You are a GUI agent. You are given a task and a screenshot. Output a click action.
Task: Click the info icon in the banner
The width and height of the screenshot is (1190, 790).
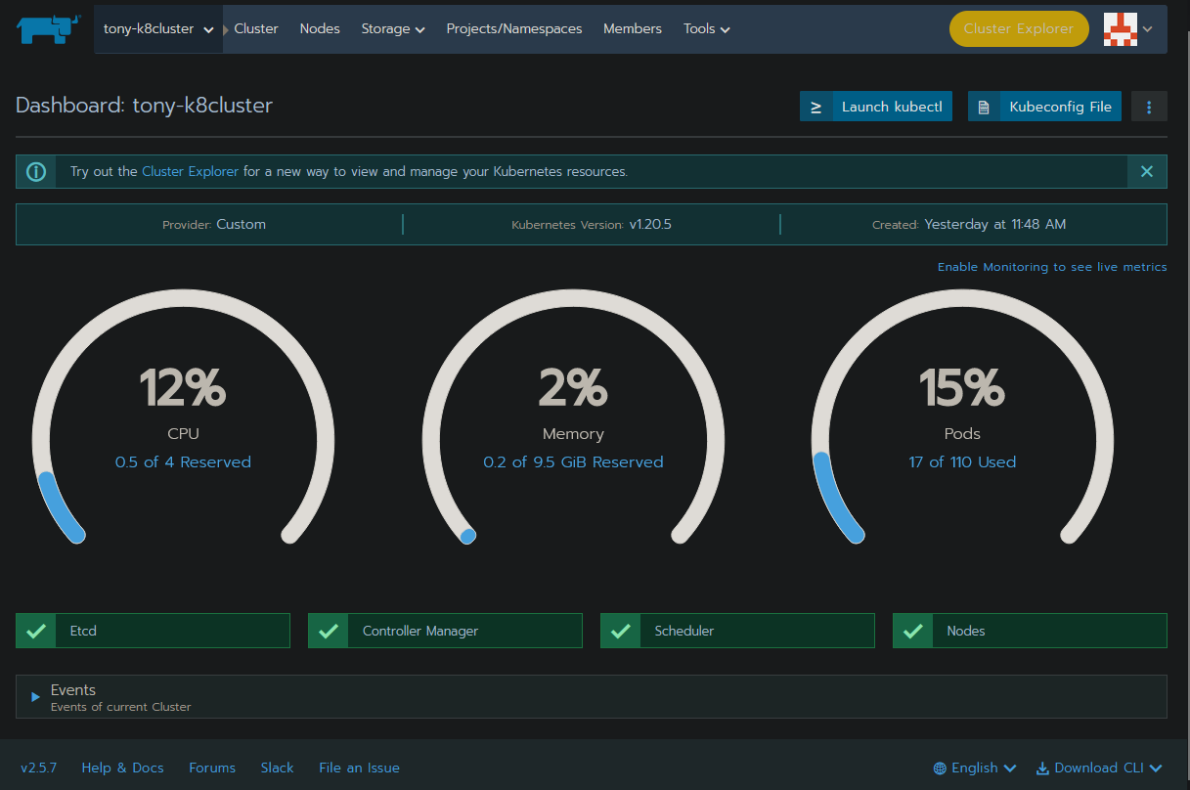36,171
